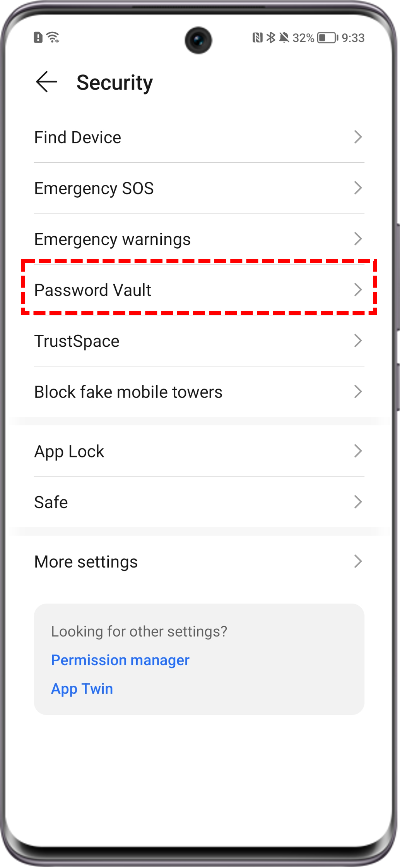This screenshot has width=400, height=867.
Task: Expand the Find Device settings
Action: tap(359, 137)
